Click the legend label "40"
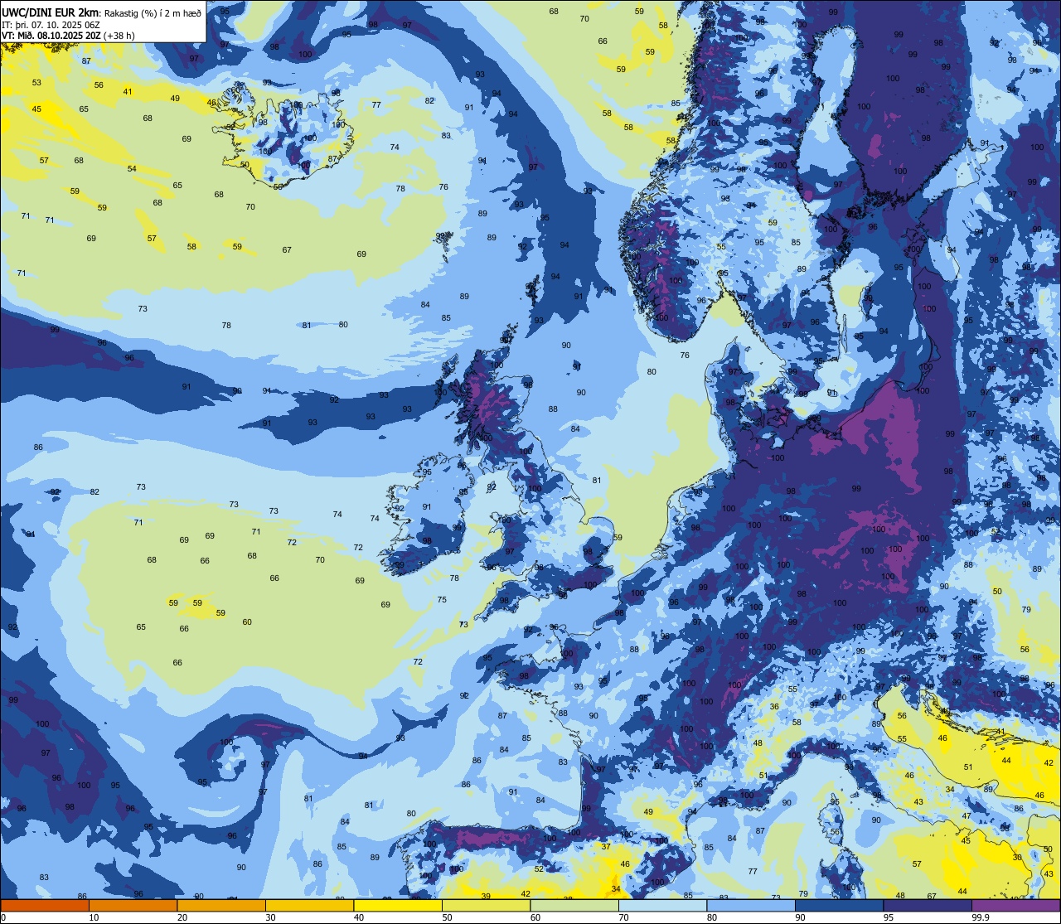 [x=359, y=917]
